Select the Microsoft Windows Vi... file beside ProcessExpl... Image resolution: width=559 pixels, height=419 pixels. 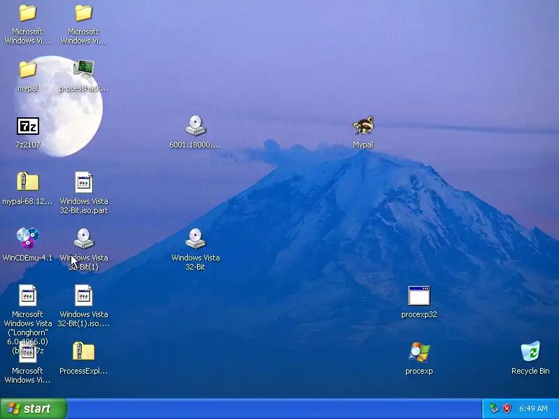point(27,353)
